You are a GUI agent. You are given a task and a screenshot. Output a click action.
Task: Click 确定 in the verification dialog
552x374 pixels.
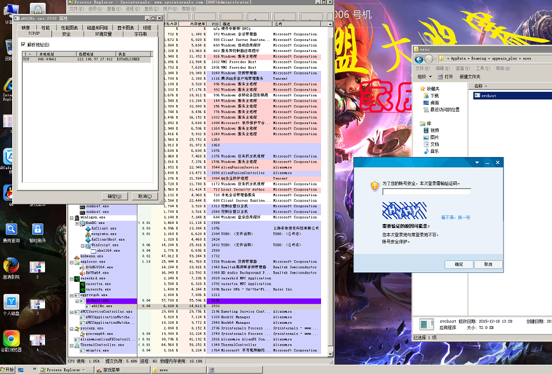pos(458,264)
